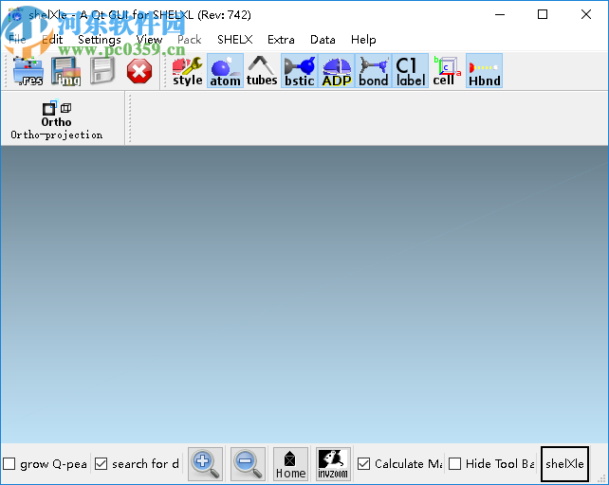
Task: Click the greyed floppy disk save icon
Action: (102, 71)
